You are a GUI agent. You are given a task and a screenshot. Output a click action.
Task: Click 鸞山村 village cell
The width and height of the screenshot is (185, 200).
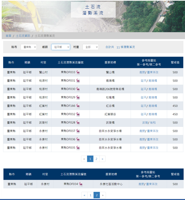click(43, 72)
